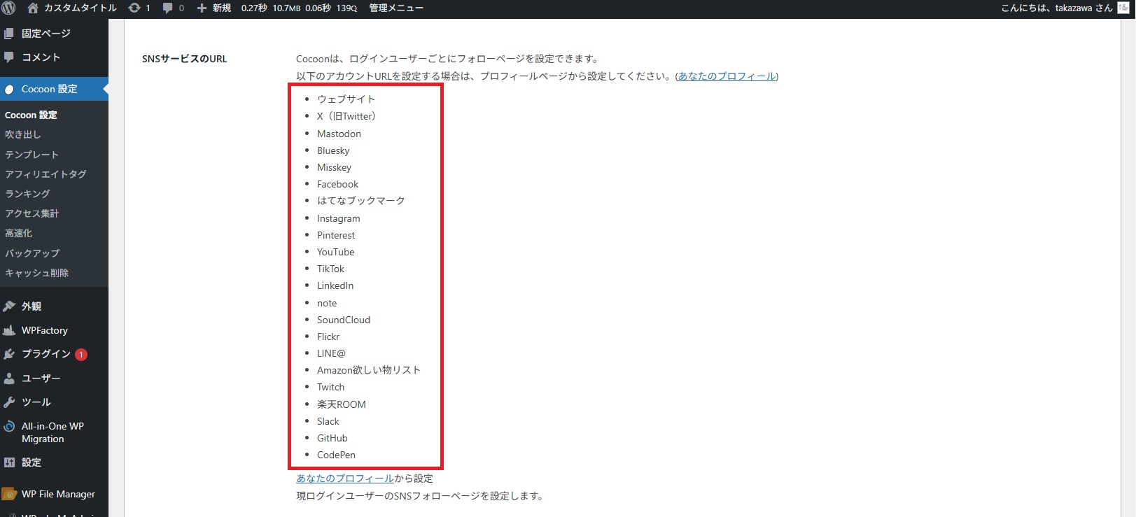
Task: Open the アクセス集計 submenu
Action: [x=31, y=213]
